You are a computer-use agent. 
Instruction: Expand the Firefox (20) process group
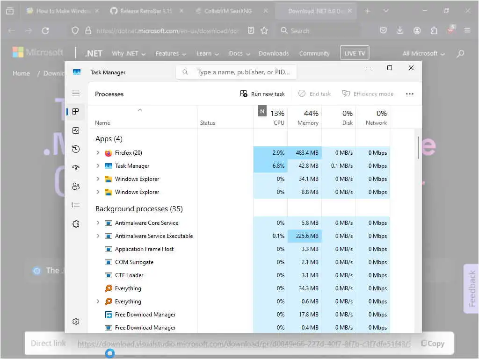point(98,153)
